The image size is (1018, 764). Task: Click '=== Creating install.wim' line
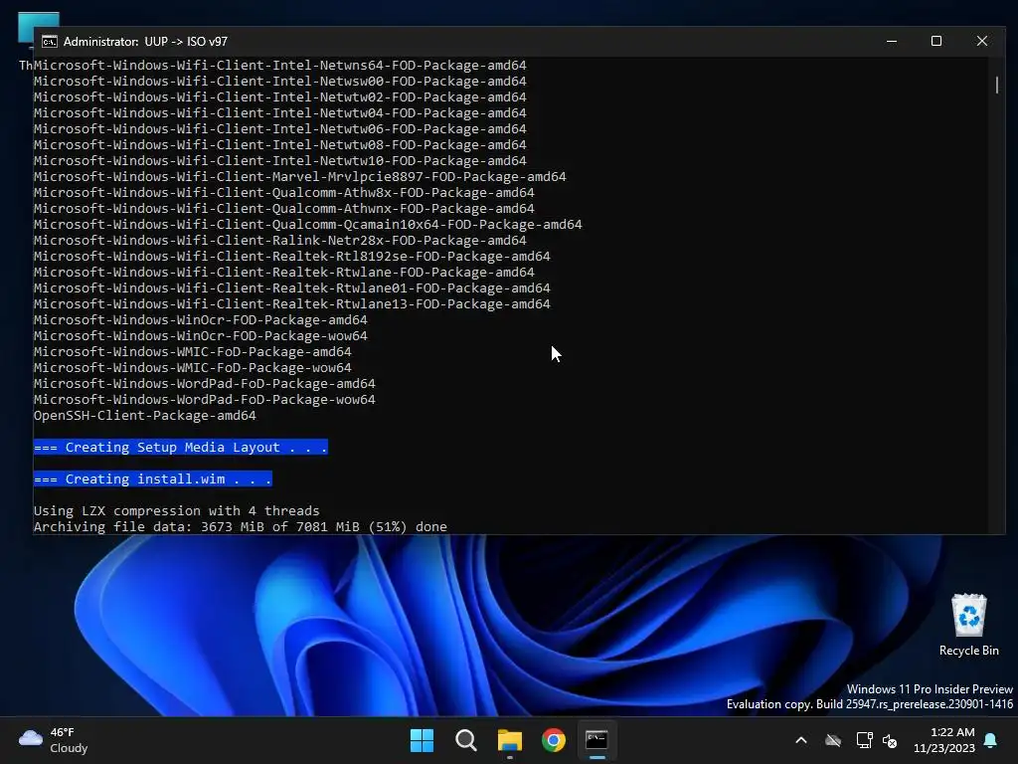coord(152,478)
